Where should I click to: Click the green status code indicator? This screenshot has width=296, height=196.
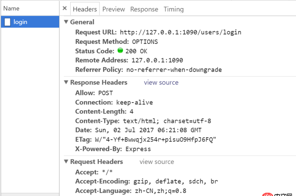point(120,51)
